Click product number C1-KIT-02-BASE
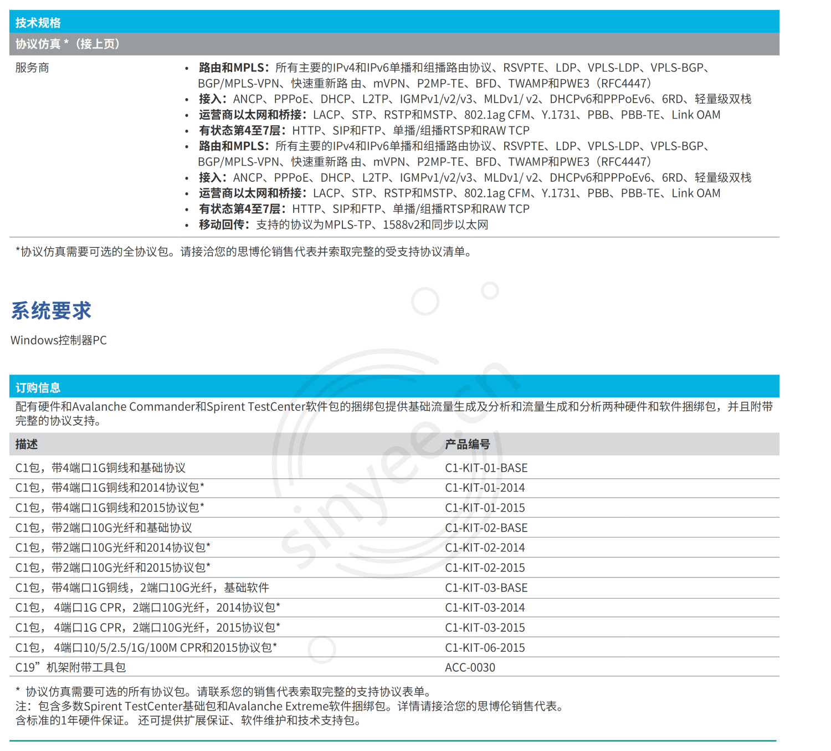The image size is (831, 751). coord(486,528)
